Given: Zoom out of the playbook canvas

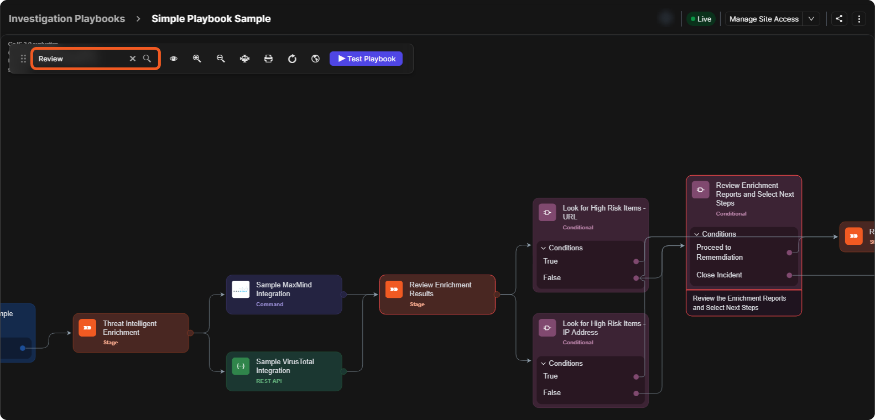Looking at the screenshot, I should (x=221, y=59).
